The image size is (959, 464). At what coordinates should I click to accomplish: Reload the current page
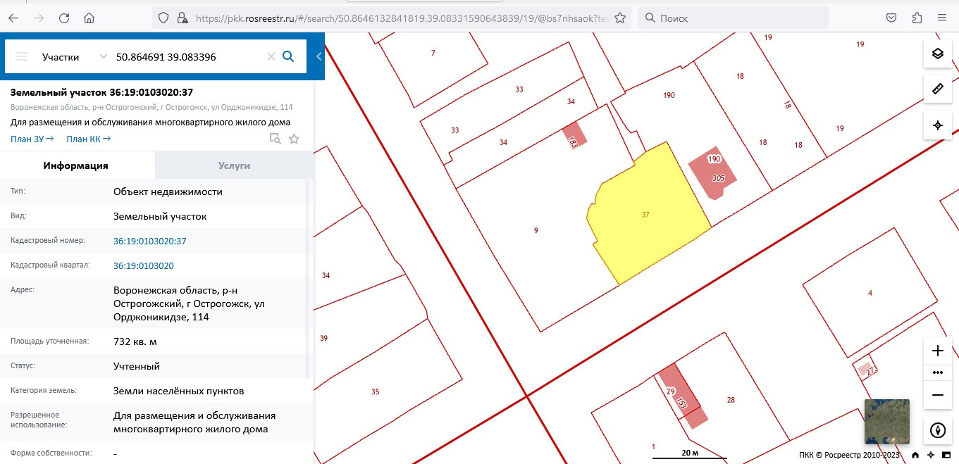tap(64, 18)
